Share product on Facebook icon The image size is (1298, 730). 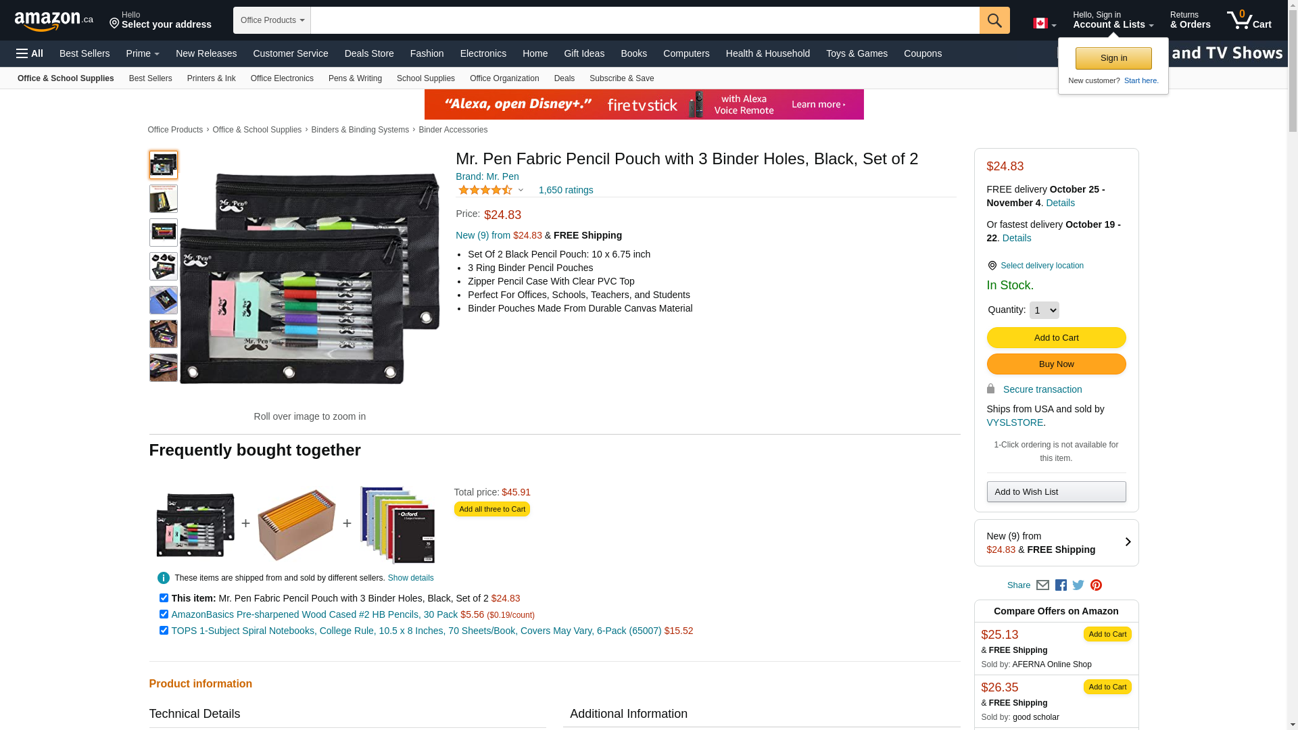tap(1061, 585)
